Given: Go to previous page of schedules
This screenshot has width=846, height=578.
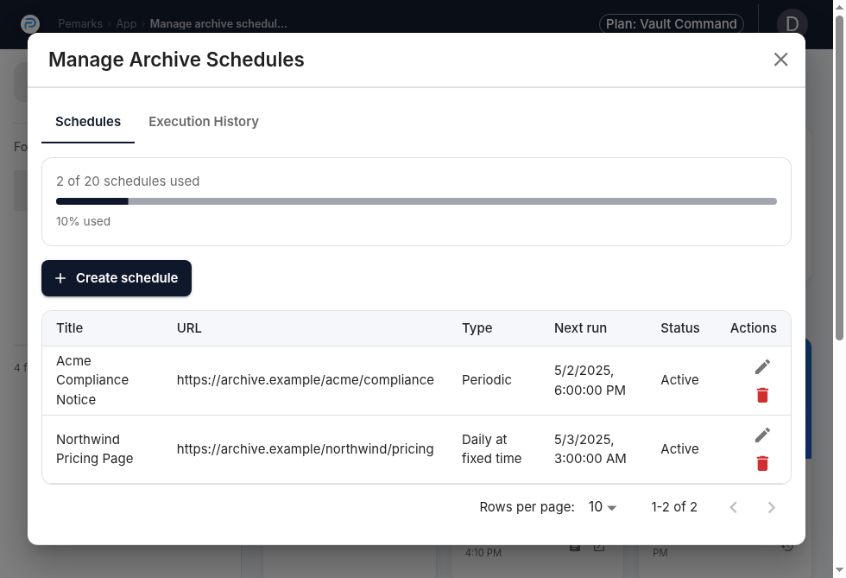Looking at the screenshot, I should tap(733, 507).
